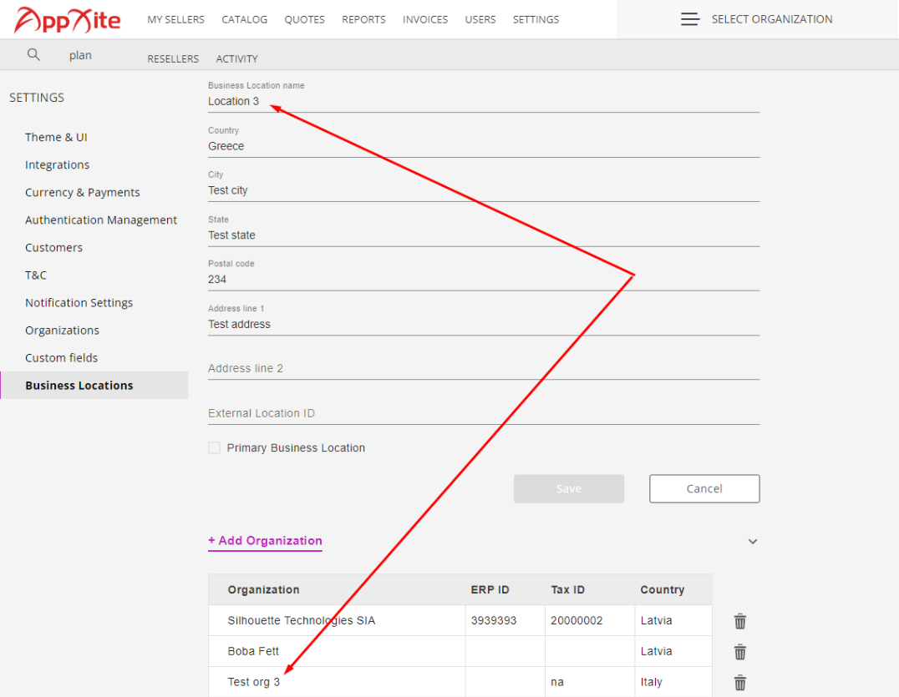Click the Save button
This screenshot has width=899, height=697.
pos(569,488)
